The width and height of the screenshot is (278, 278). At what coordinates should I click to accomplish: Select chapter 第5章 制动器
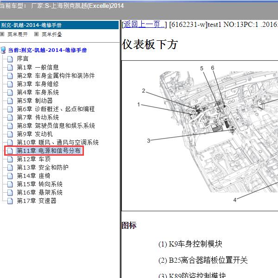coord(35,101)
